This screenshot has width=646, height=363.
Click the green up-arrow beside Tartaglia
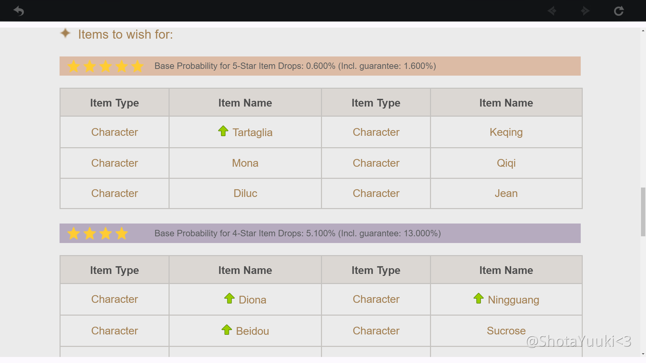[x=223, y=131]
